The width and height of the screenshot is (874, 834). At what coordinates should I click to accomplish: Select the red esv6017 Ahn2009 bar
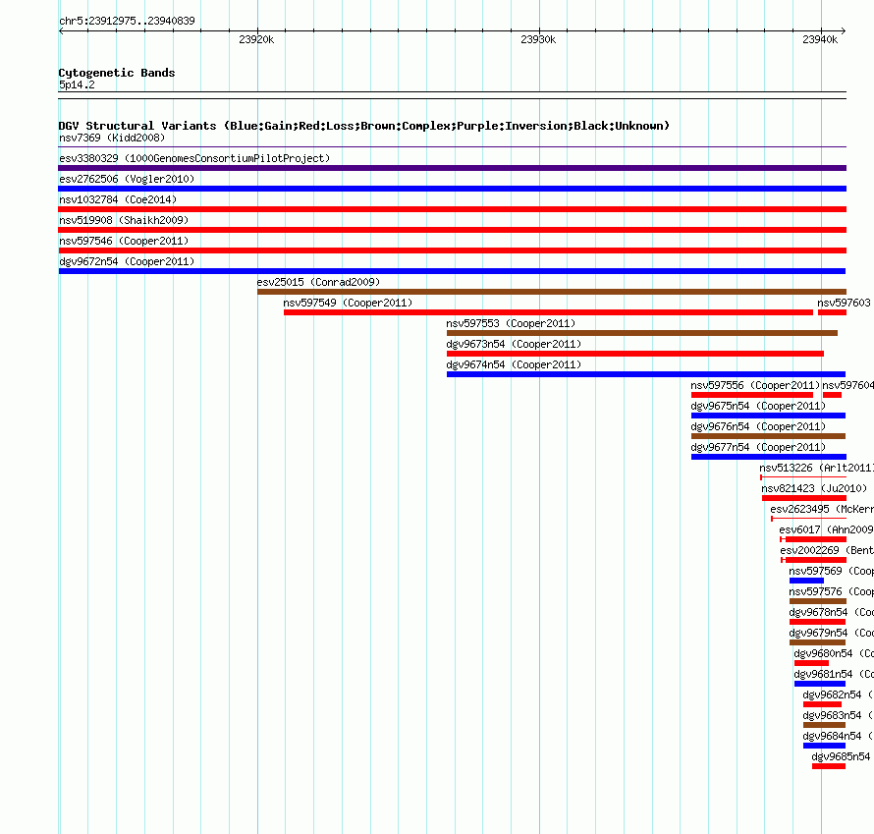tap(815, 539)
